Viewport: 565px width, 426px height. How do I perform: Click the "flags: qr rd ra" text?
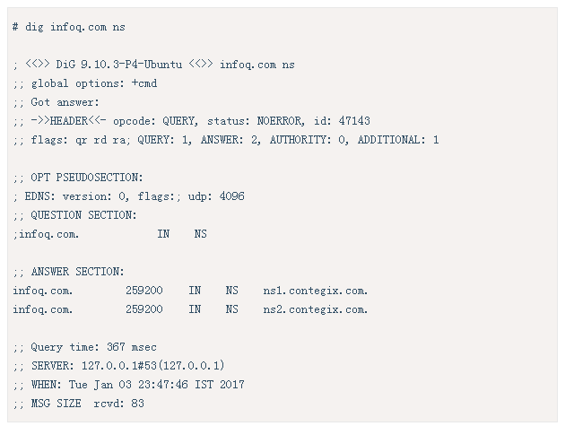pos(81,140)
